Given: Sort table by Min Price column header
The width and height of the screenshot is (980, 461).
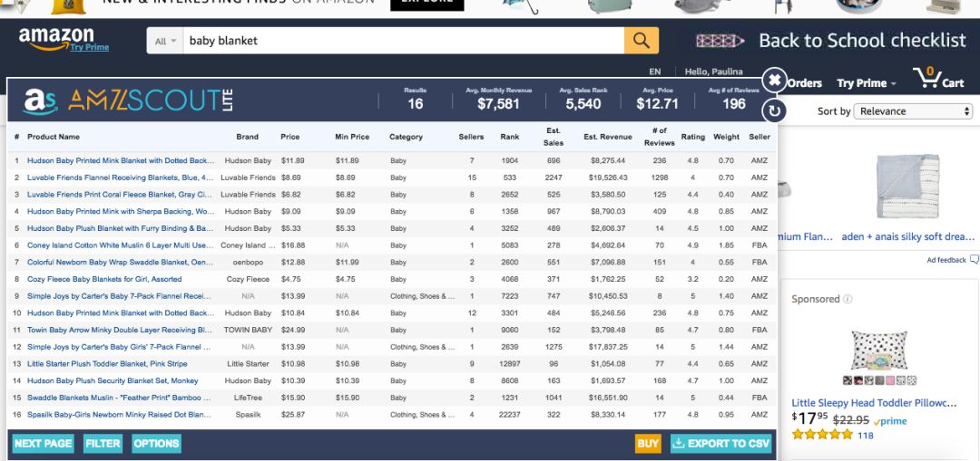Looking at the screenshot, I should pos(352,137).
